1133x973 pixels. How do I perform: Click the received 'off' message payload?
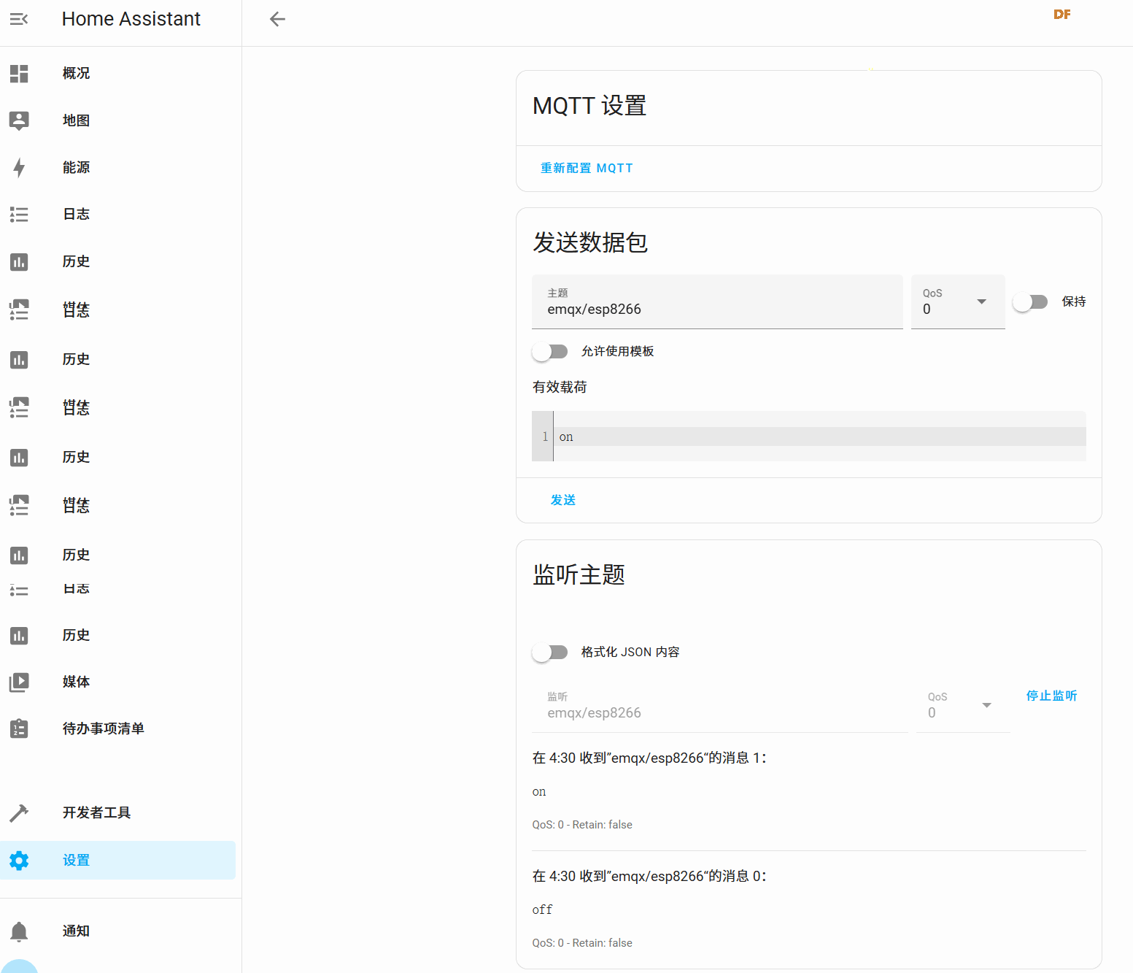tap(542, 909)
